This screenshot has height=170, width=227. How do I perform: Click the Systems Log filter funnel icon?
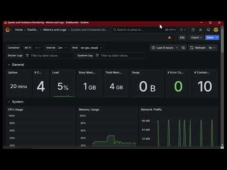click(97, 55)
